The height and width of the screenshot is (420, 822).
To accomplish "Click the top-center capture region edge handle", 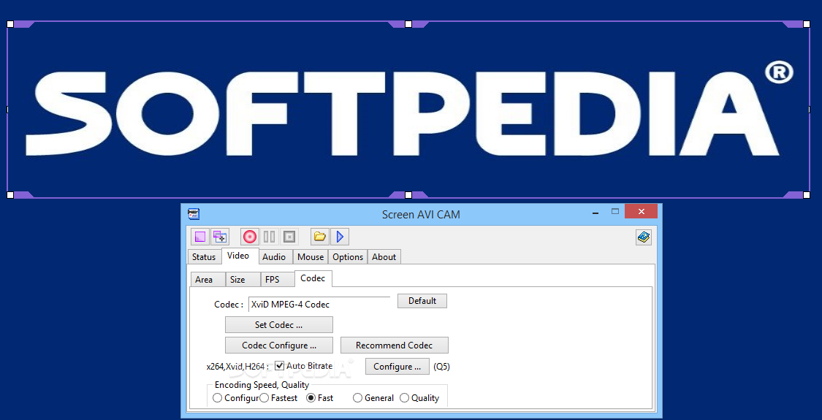I will [x=408, y=24].
